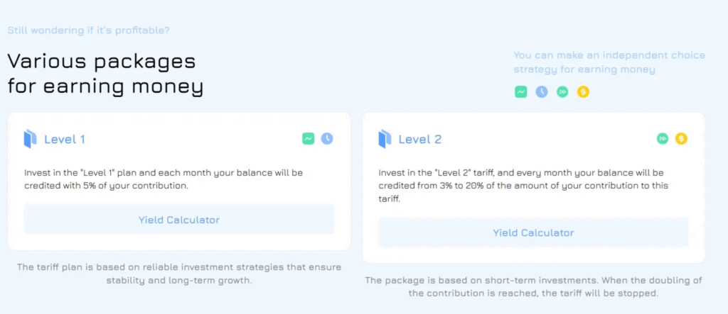Image resolution: width=728 pixels, height=314 pixels.
Task: Click the green chart icon in the Level 1 card
Action: coord(308,139)
